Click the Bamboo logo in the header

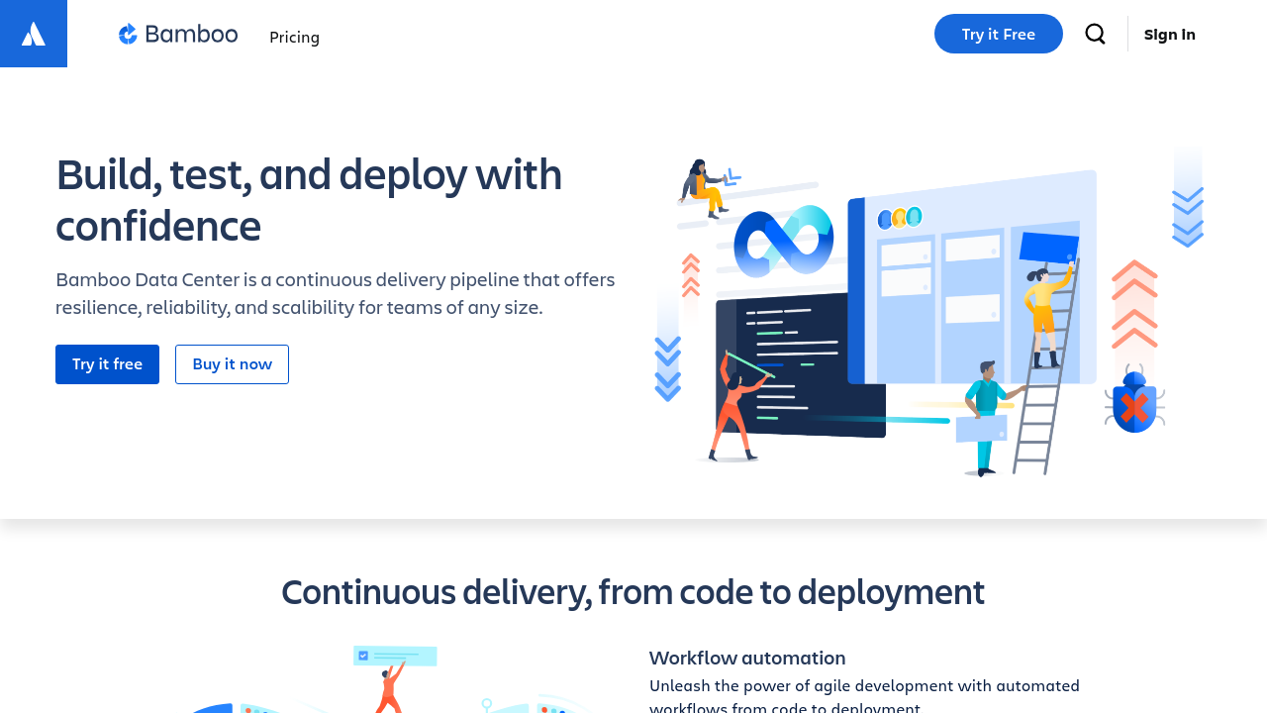click(178, 35)
